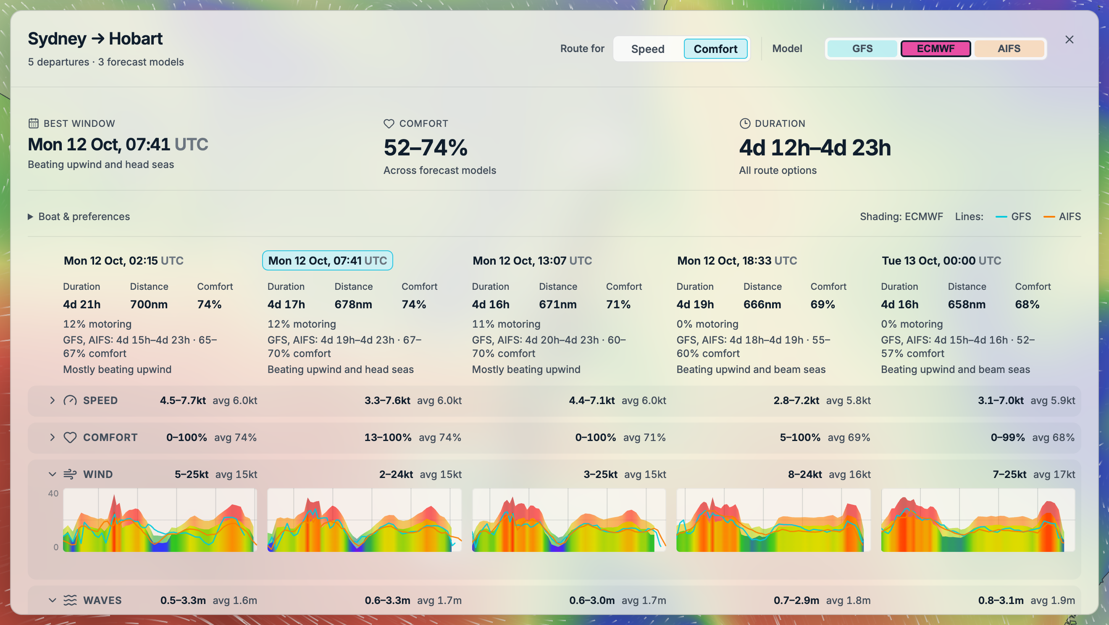Click '0.8–3.1m' wave range value
Image resolution: width=1109 pixels, height=625 pixels.
coord(1001,600)
